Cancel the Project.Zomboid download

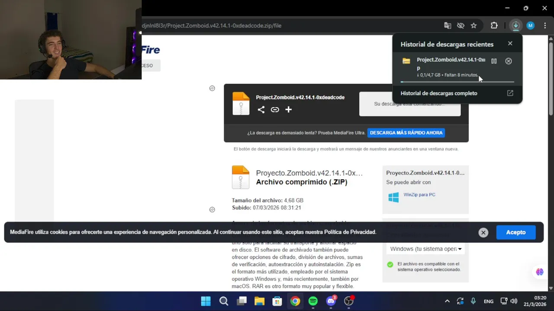pyautogui.click(x=509, y=61)
